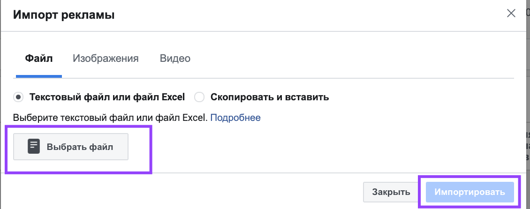Screen dimensions: 530x209
Task: Click the filled radio dot beside Текстовый файл
Action: coord(19,97)
